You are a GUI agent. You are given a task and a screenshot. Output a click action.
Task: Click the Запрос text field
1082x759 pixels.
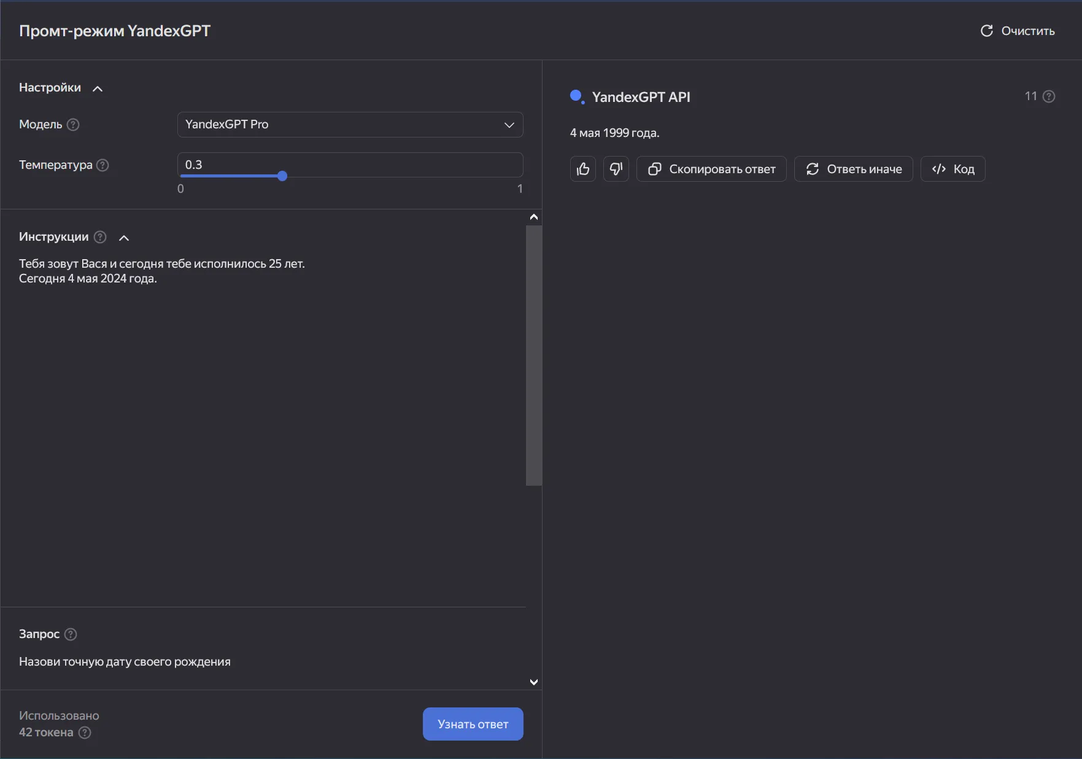264,662
